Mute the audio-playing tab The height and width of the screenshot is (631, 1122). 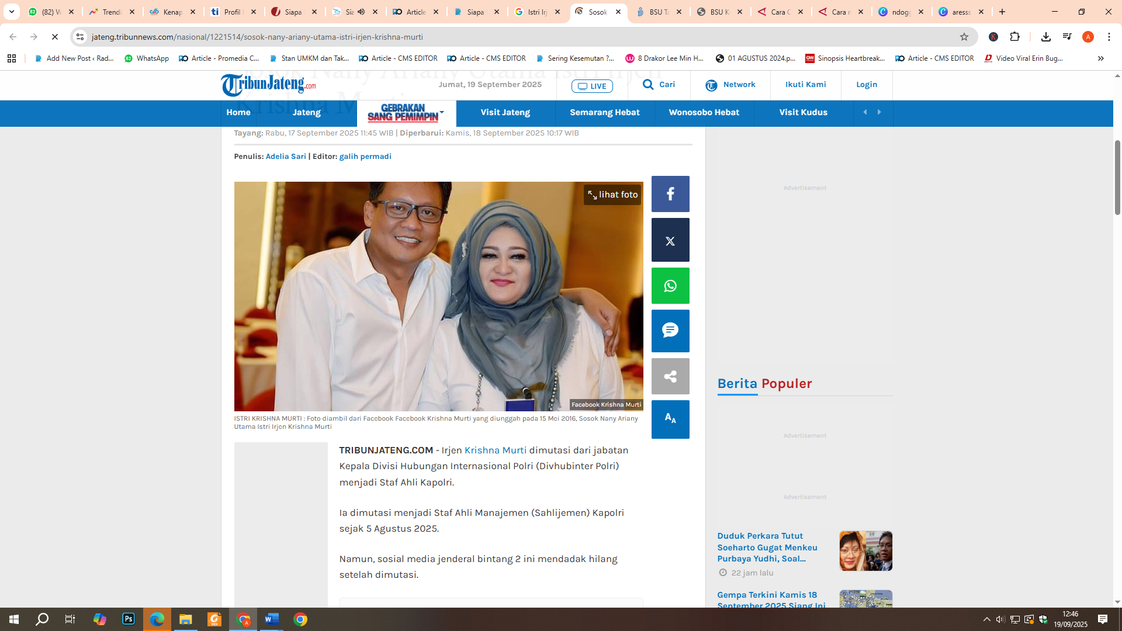pos(361,12)
